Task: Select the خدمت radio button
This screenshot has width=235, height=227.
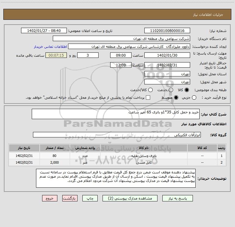Action: 171,90
